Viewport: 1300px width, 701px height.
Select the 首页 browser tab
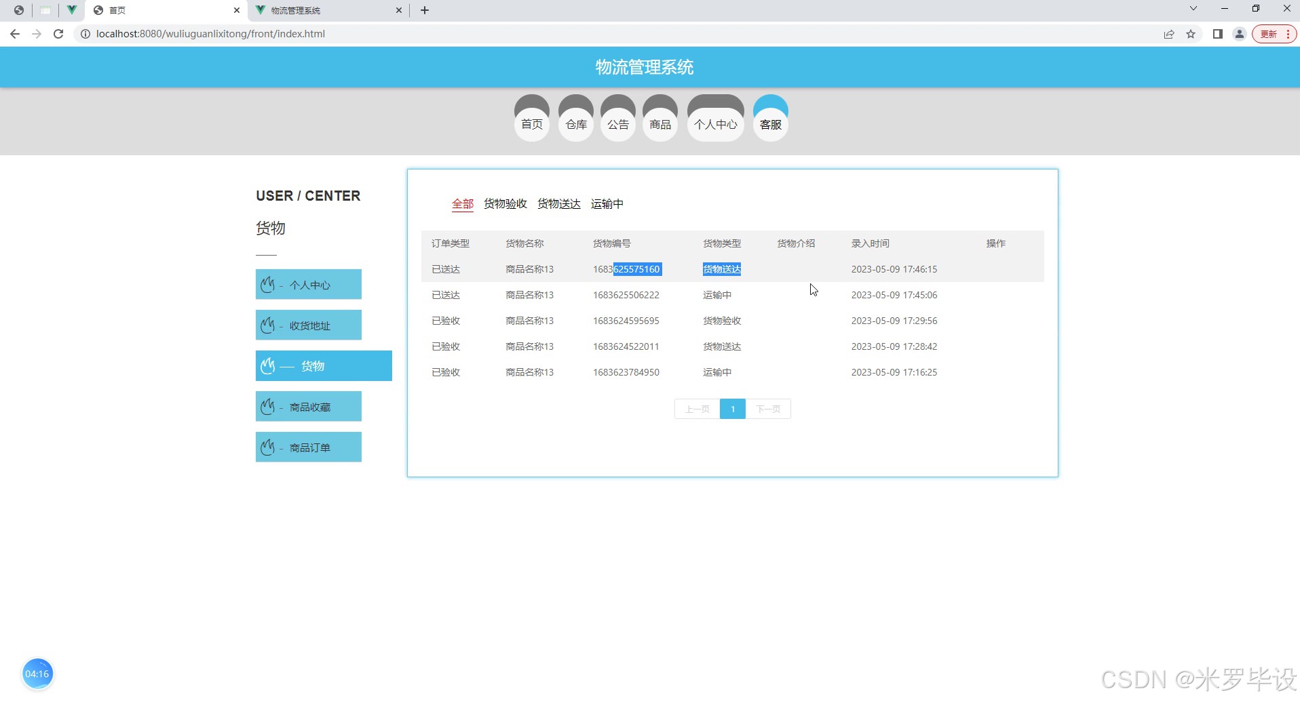pos(167,10)
